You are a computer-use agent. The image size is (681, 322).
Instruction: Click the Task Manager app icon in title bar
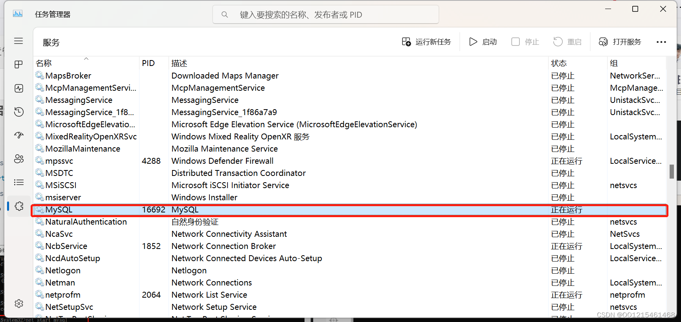(18, 14)
